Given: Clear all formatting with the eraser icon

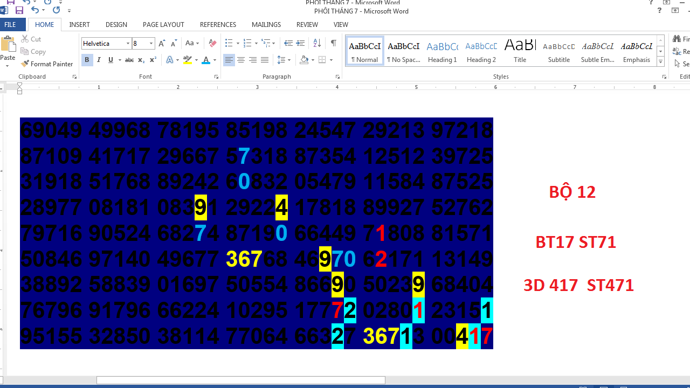Looking at the screenshot, I should pyautogui.click(x=212, y=43).
